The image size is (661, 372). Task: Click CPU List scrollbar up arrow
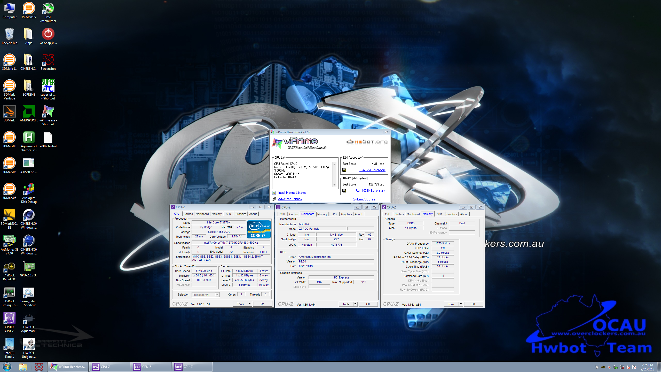334,164
